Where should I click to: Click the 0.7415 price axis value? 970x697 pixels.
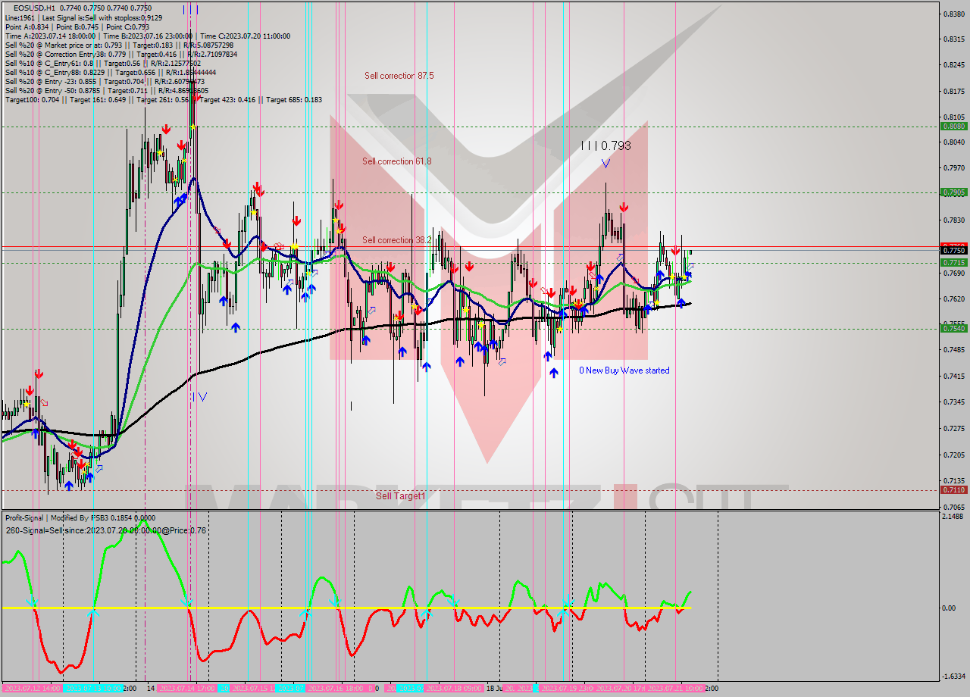[x=954, y=376]
